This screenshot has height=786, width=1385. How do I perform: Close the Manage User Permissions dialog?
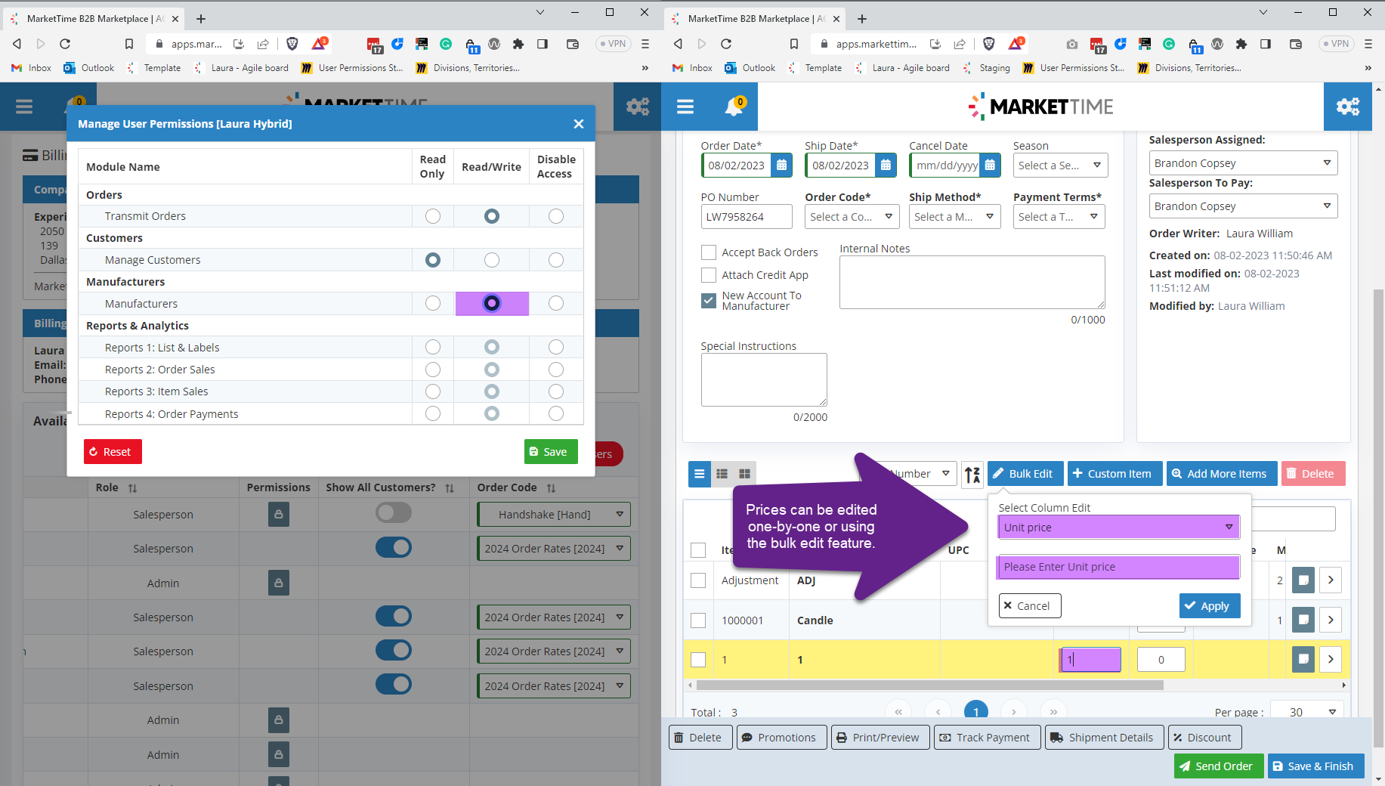pyautogui.click(x=578, y=124)
